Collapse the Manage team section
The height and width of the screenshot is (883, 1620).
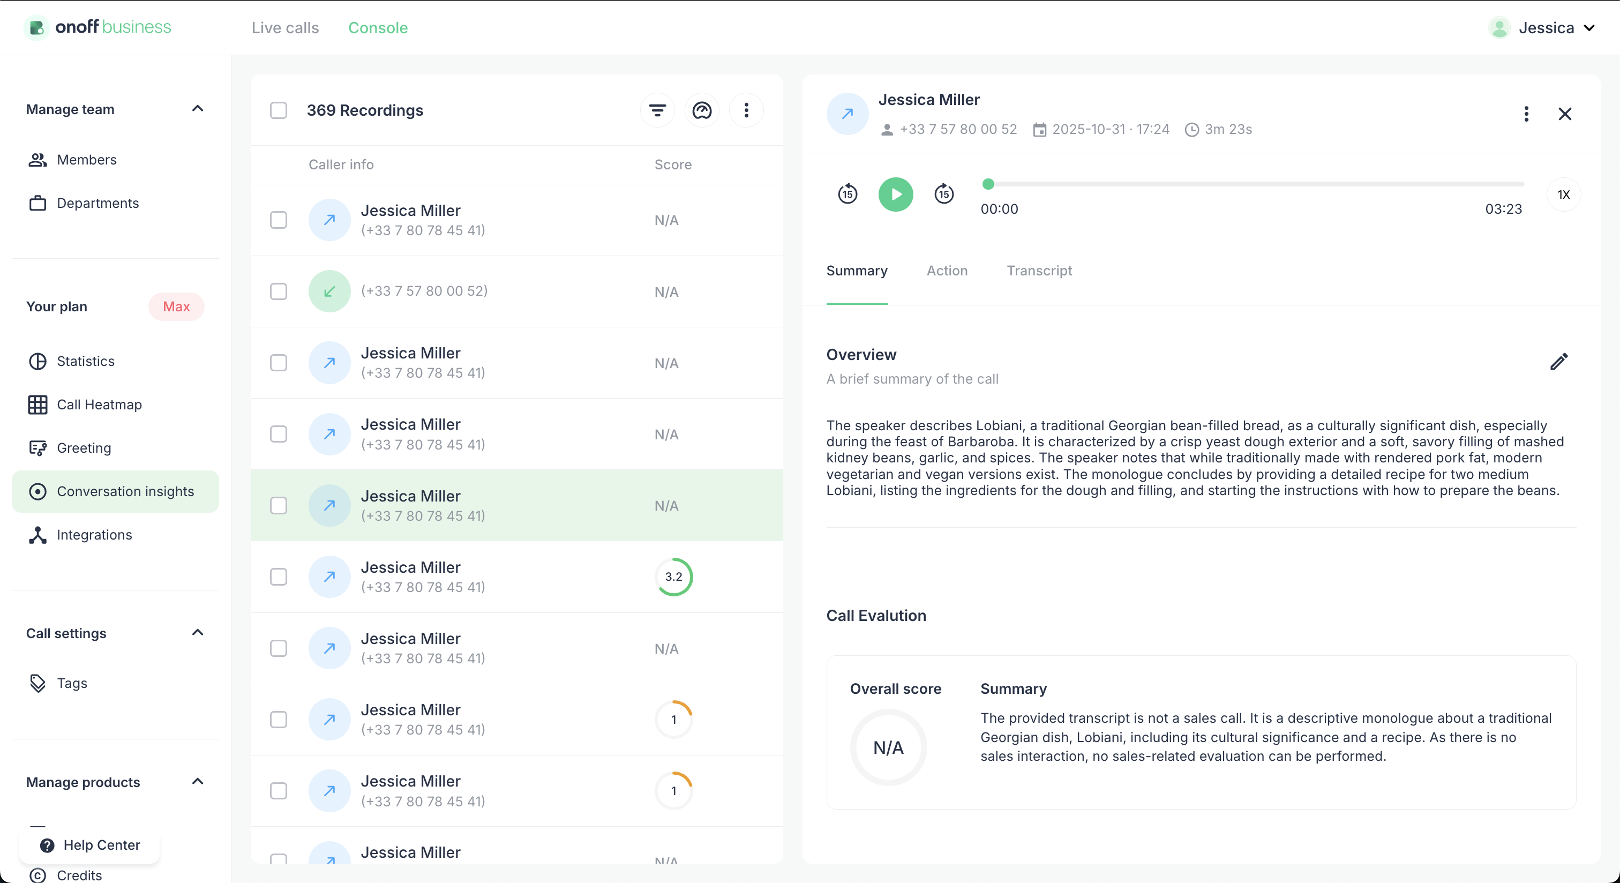[x=198, y=109]
